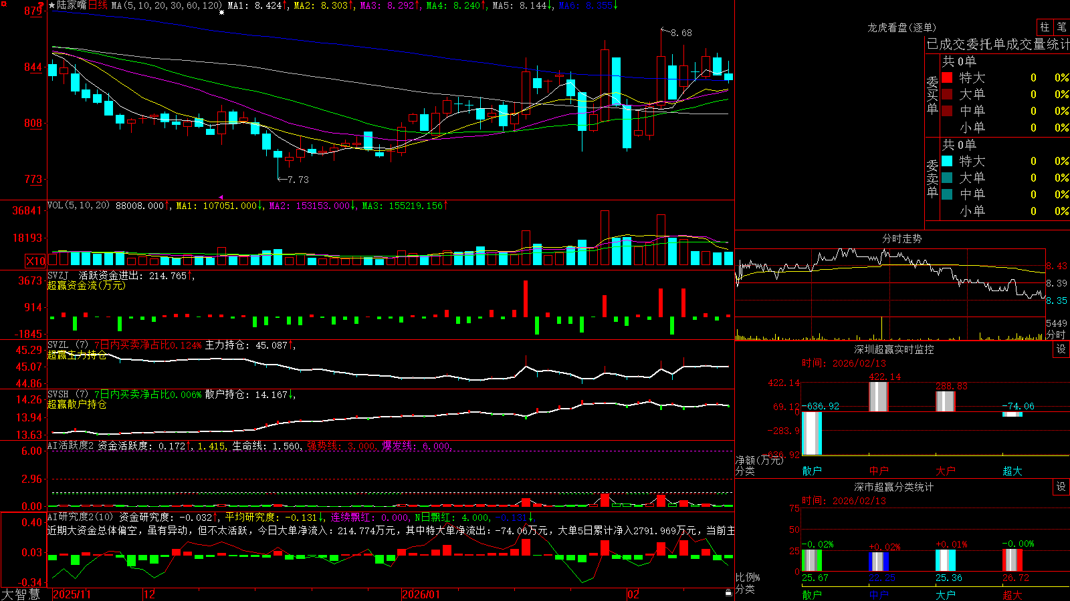Click the X10 volume scale box

[35, 261]
